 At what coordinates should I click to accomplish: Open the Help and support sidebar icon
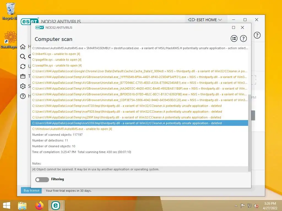click(x=23, y=96)
